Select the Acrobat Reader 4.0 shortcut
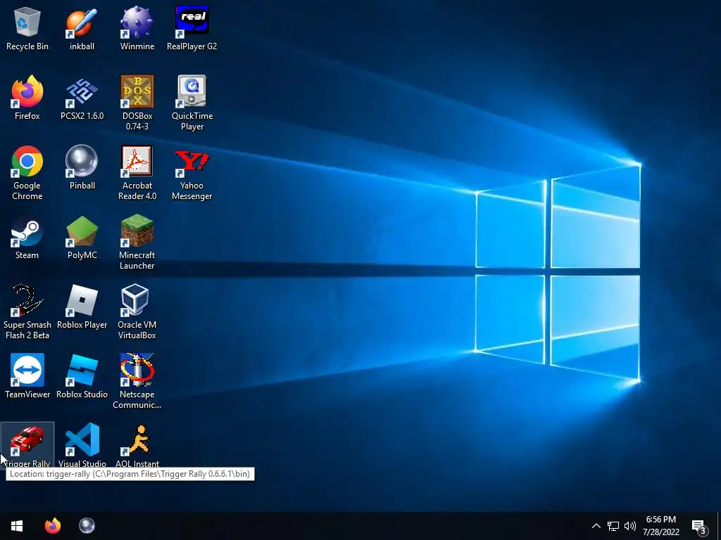Viewport: 721px width, 540px height. (x=137, y=173)
